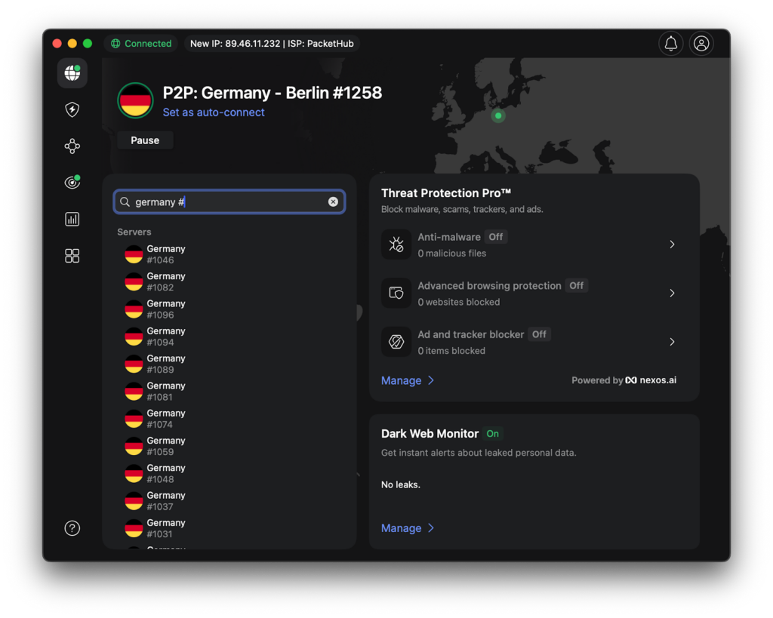Expand Anti-malware settings chevron
The image size is (773, 618).
click(672, 244)
